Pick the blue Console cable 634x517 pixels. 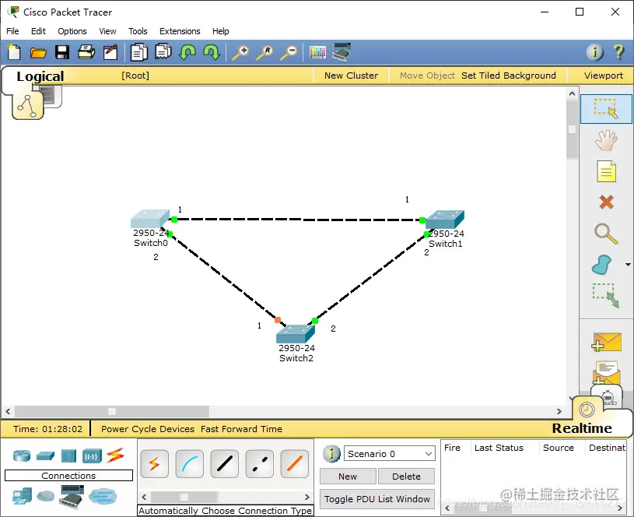189,463
